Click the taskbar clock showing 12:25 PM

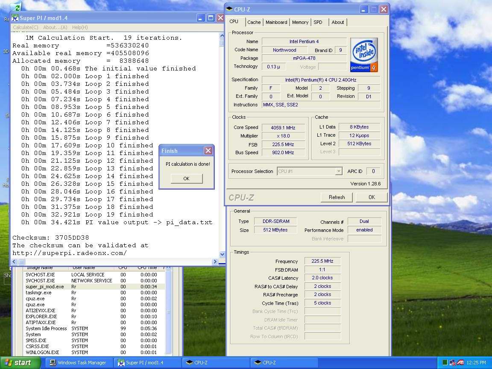[x=476, y=363]
